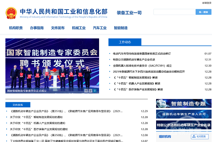Select the 文件发布 section tab
This screenshot has height=142, width=212.
18,105
